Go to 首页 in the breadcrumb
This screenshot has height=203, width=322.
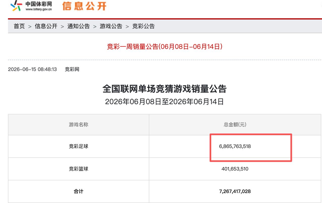point(19,26)
